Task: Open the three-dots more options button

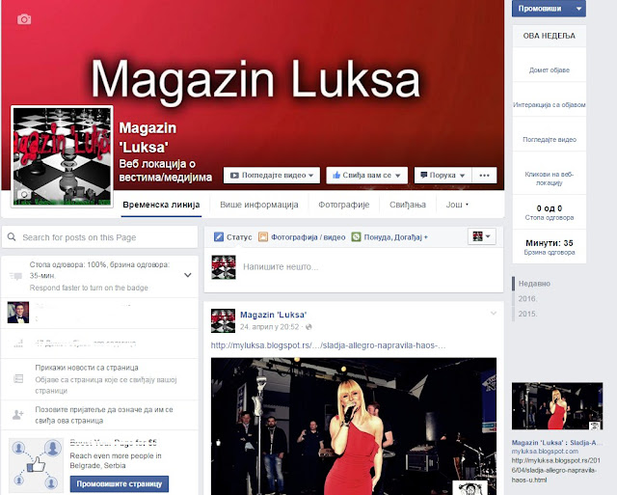Action: (x=484, y=176)
